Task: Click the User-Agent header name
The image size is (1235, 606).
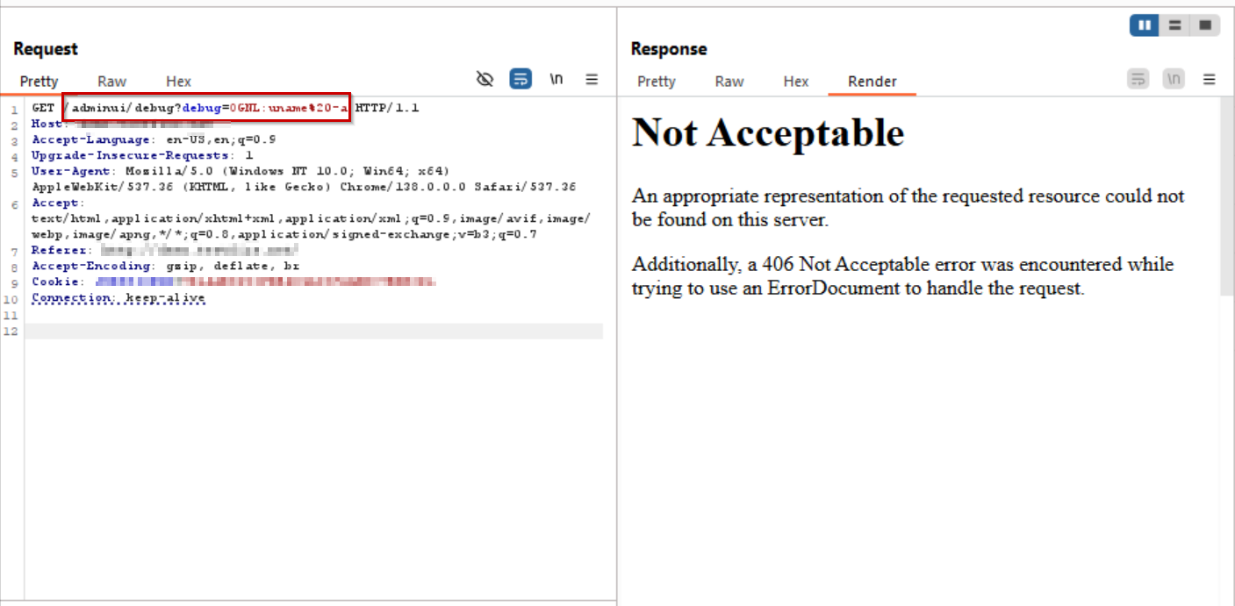Action: [x=71, y=171]
